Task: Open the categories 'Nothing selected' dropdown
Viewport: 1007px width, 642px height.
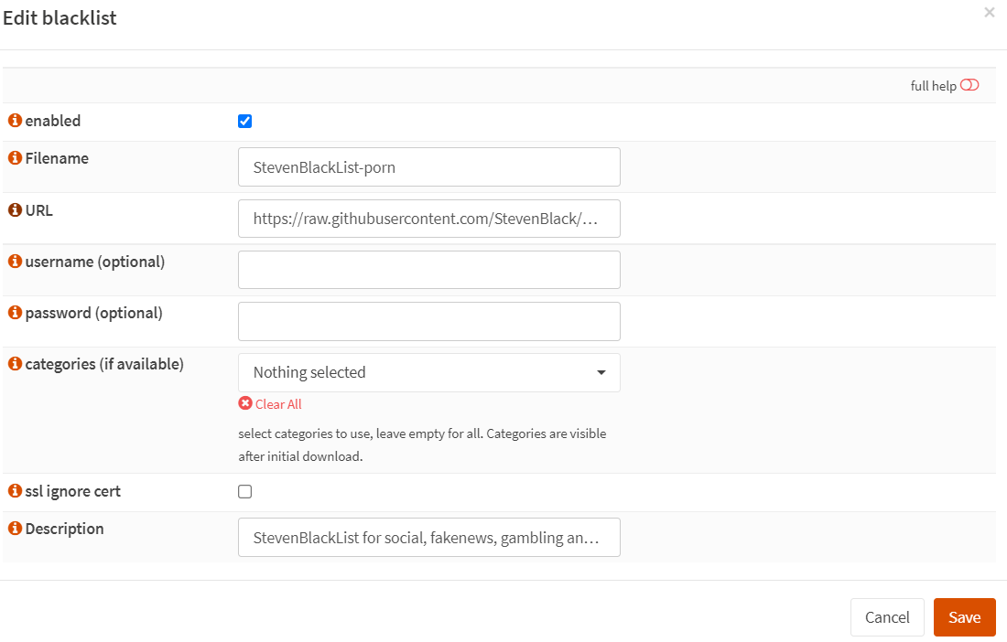Action: (428, 372)
